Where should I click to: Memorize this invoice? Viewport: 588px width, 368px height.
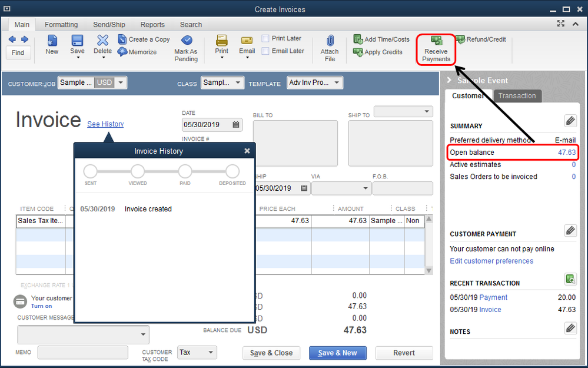(137, 52)
